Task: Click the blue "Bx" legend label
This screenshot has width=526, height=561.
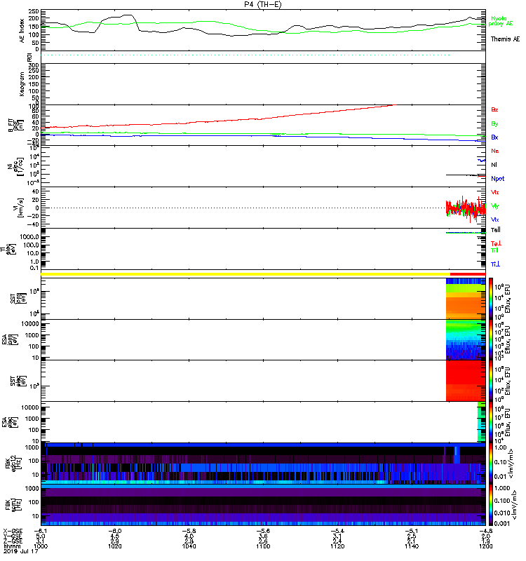Action: tap(495, 137)
